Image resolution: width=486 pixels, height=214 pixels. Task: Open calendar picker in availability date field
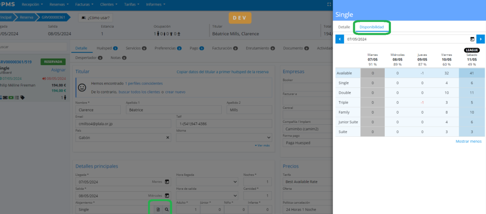[472, 39]
